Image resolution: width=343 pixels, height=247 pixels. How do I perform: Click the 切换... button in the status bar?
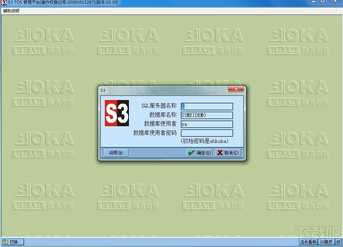(13, 242)
